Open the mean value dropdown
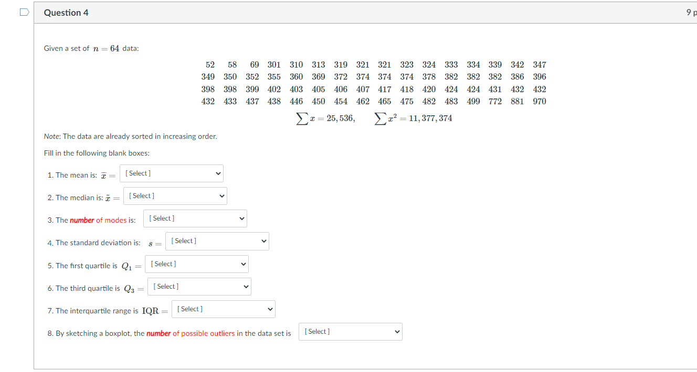Screen dimensions: 697x372 tap(171, 173)
